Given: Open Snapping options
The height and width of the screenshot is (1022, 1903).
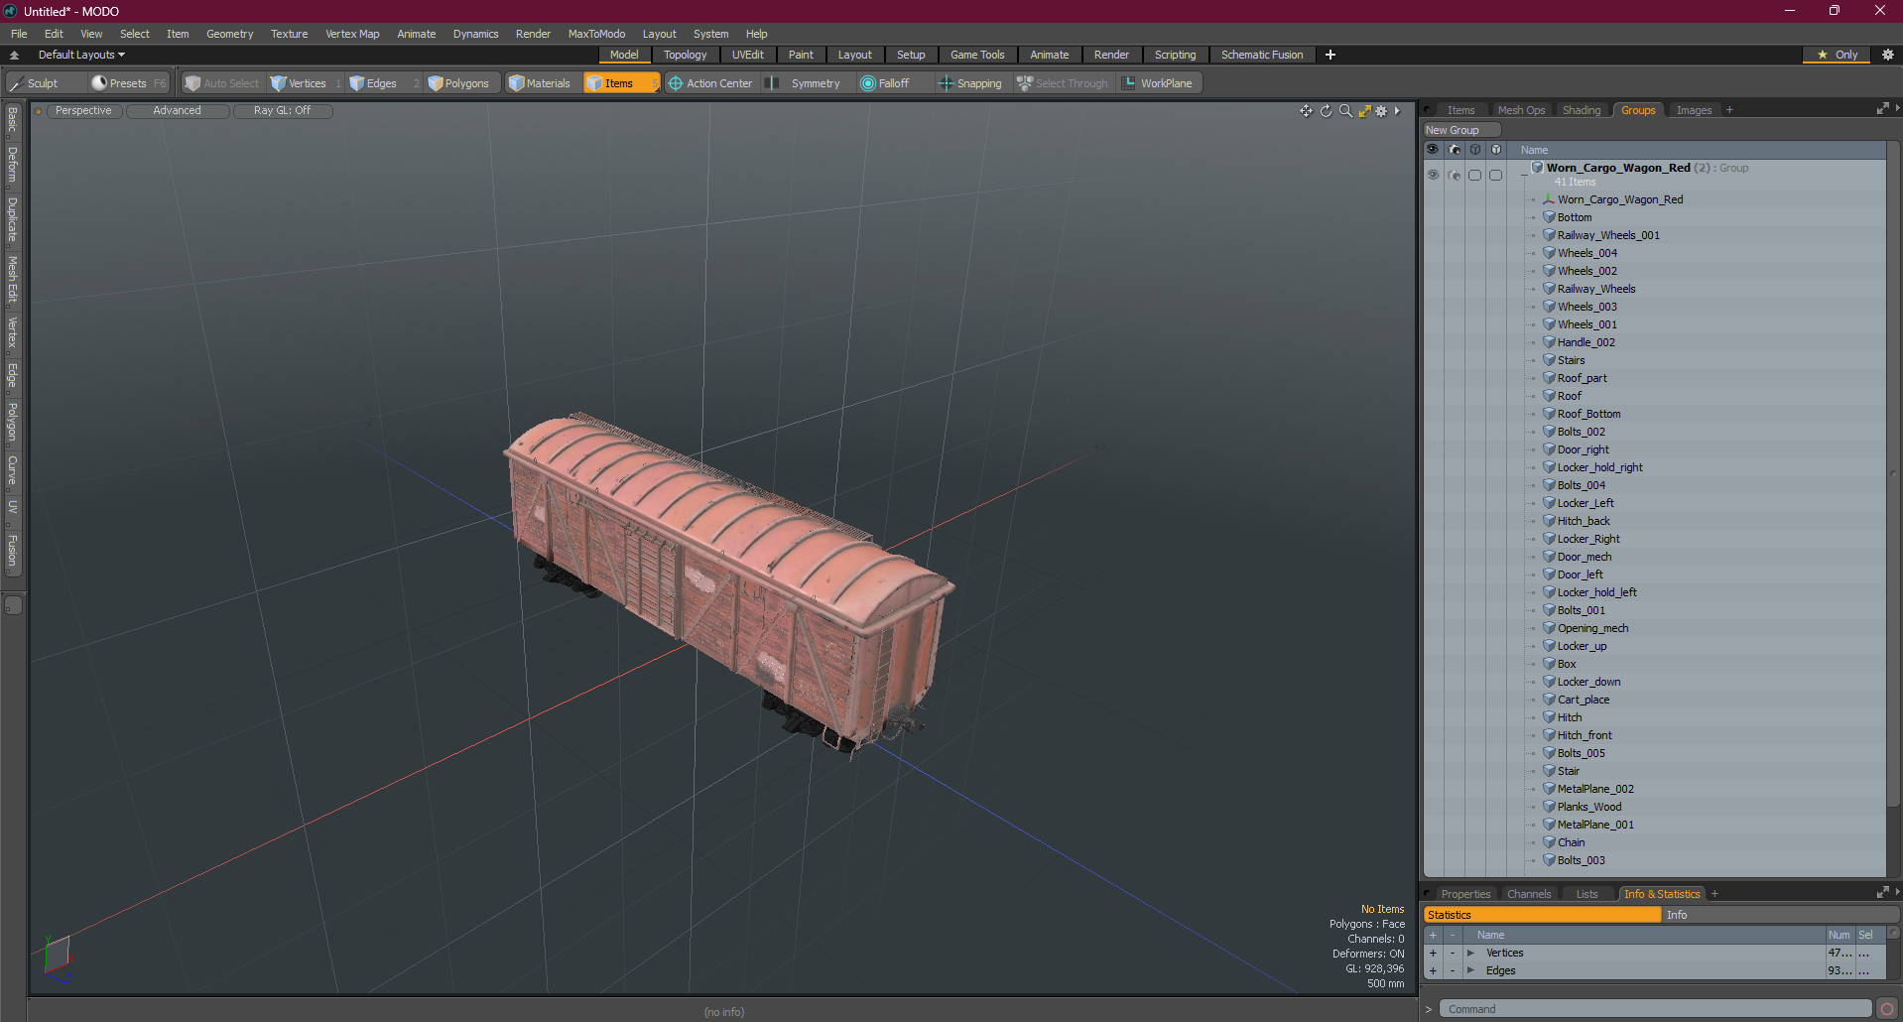Looking at the screenshot, I should (970, 83).
